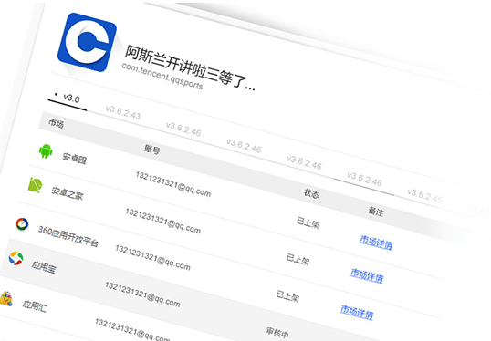Click the 市场 column header
This screenshot has height=341, width=491.
56,123
